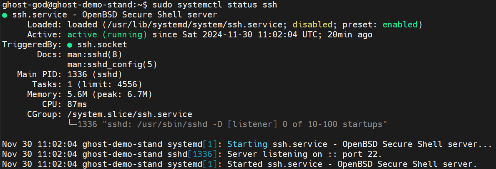Click the green "enabled" preset value
The height and width of the screenshot is (169, 496).
pos(402,25)
